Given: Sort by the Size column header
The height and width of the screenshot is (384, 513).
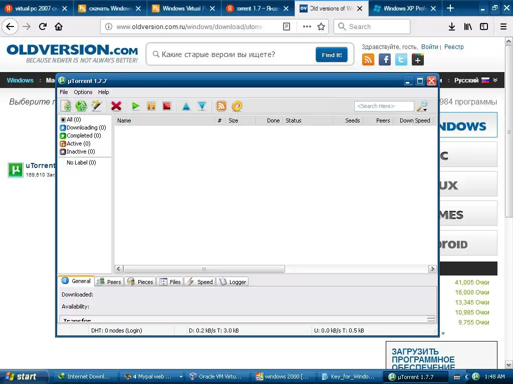Looking at the screenshot, I should 241,120.
